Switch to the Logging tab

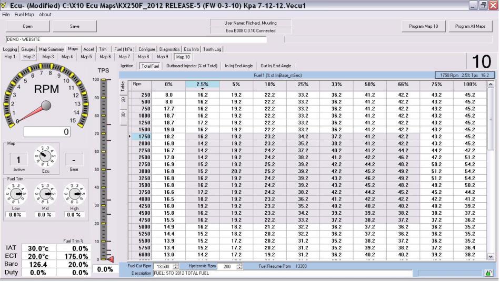(x=10, y=49)
